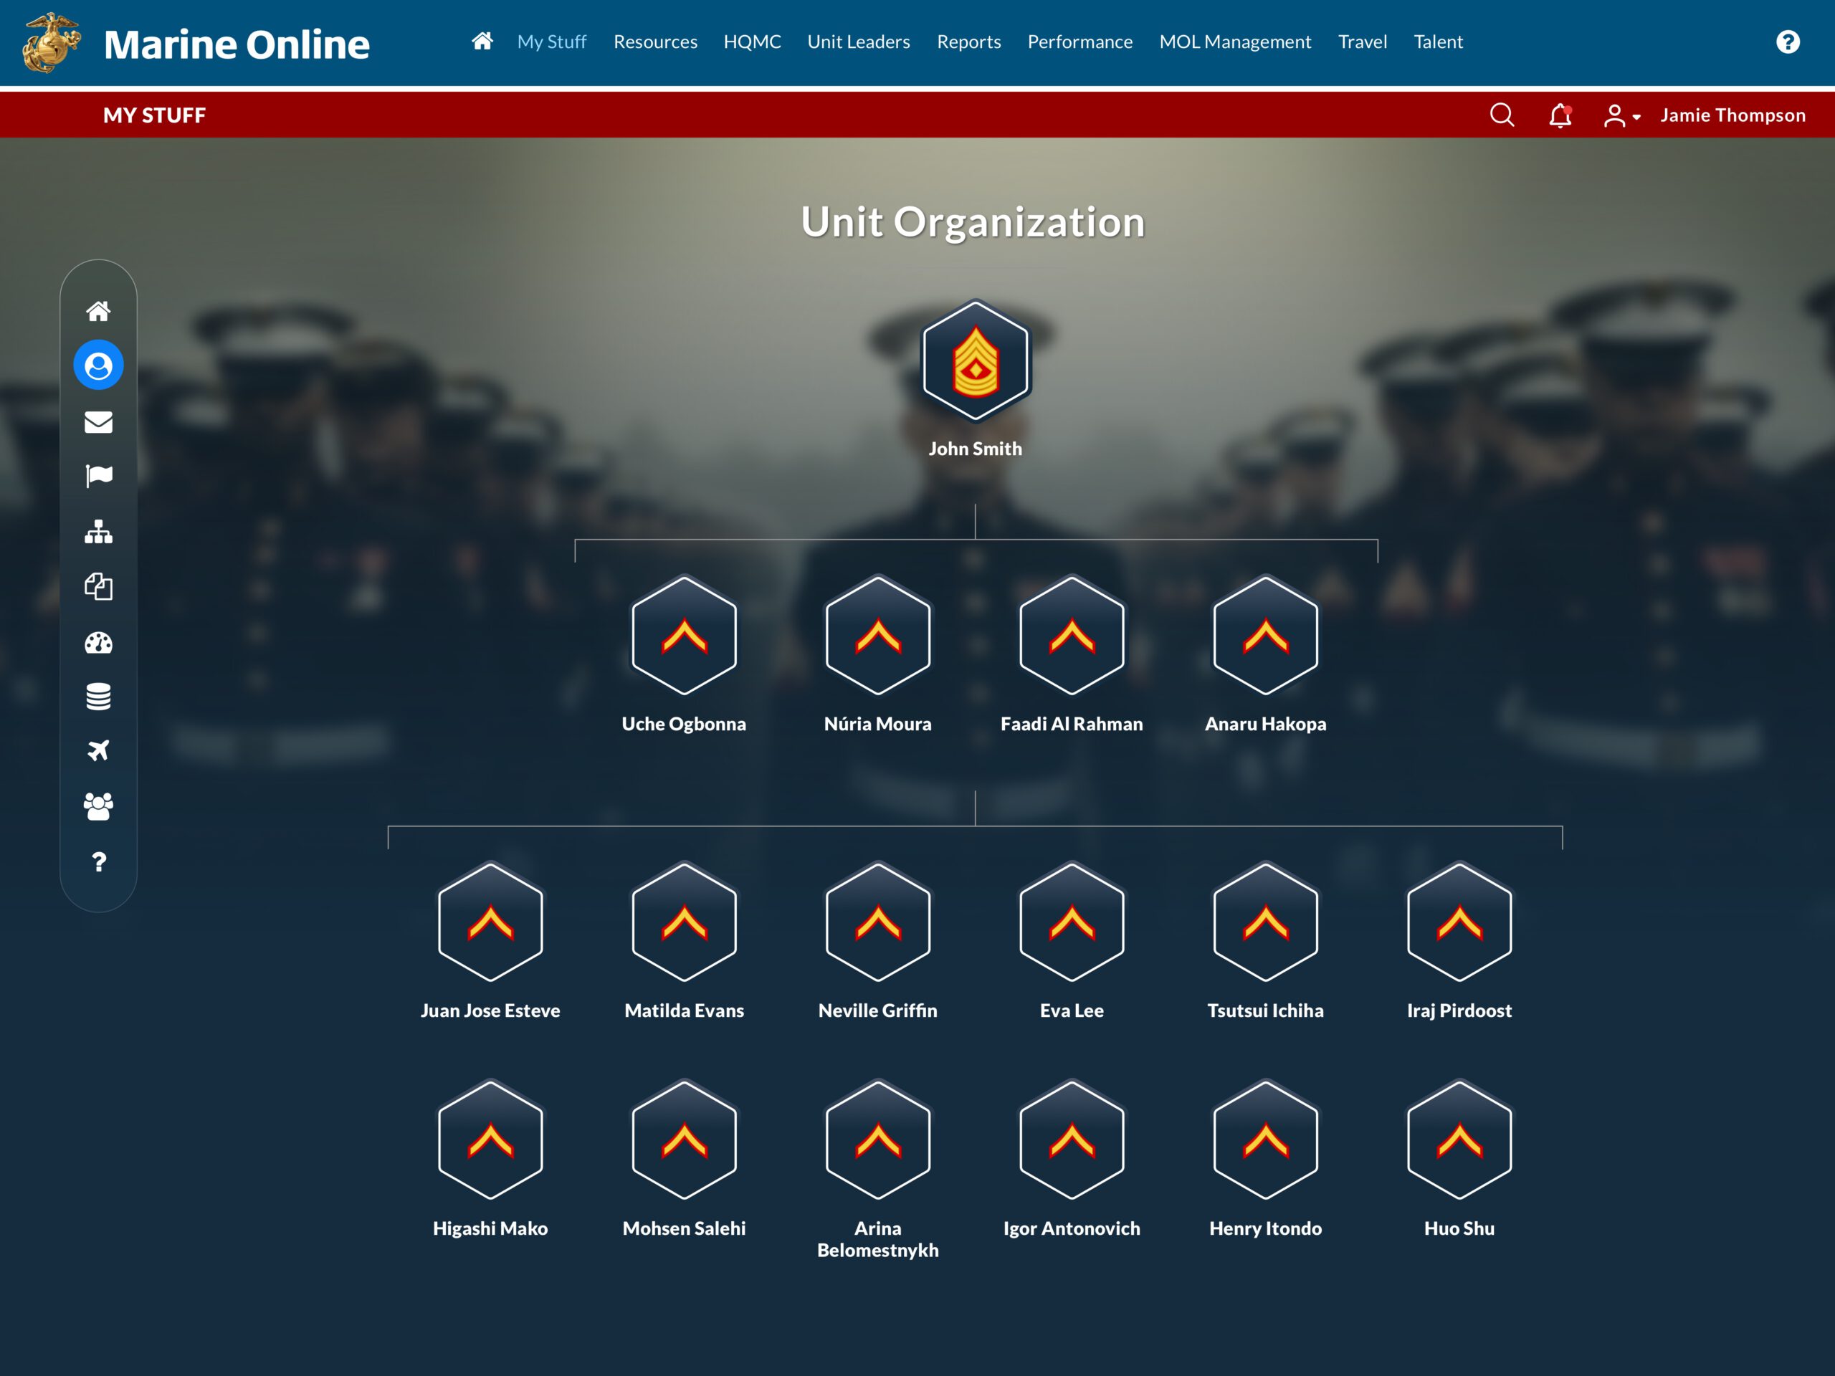Click the Huo Shu name label

pos(1459,1228)
